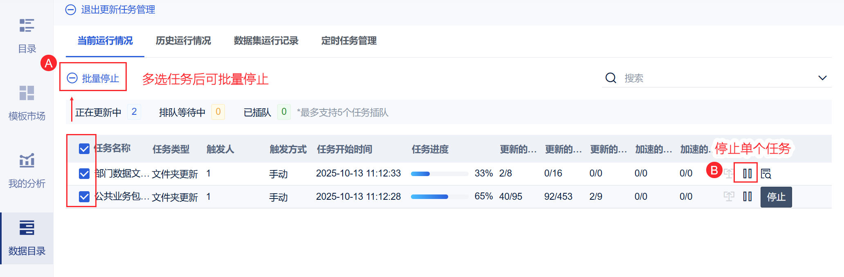The width and height of the screenshot is (844, 277).
Task: Switch to the 定时任务管理 tab
Action: (x=349, y=41)
